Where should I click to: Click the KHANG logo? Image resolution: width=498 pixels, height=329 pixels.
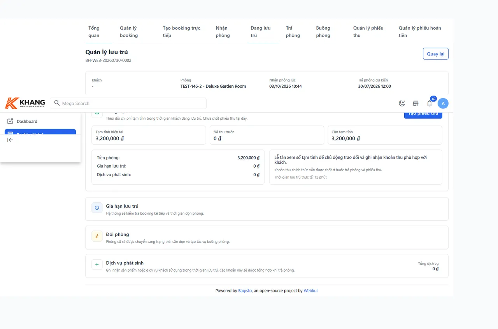tap(25, 103)
